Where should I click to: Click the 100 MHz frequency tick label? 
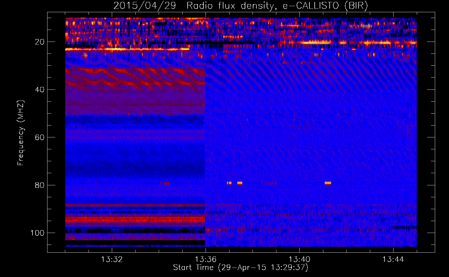point(37,233)
